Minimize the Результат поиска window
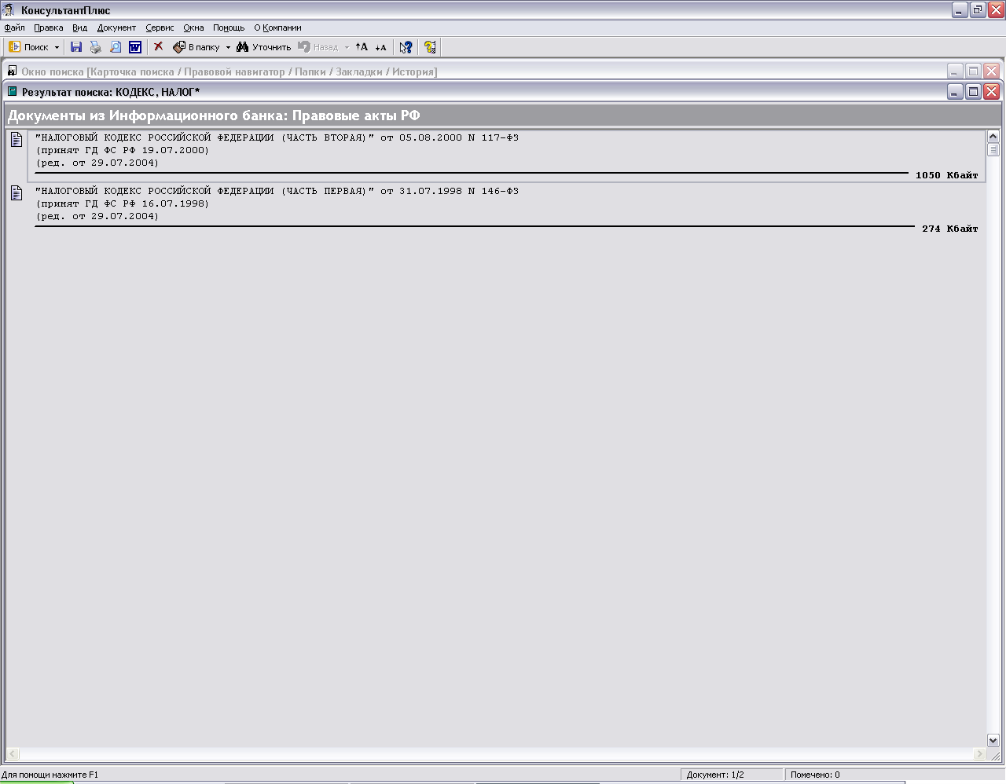The width and height of the screenshot is (1006, 784). [x=955, y=92]
